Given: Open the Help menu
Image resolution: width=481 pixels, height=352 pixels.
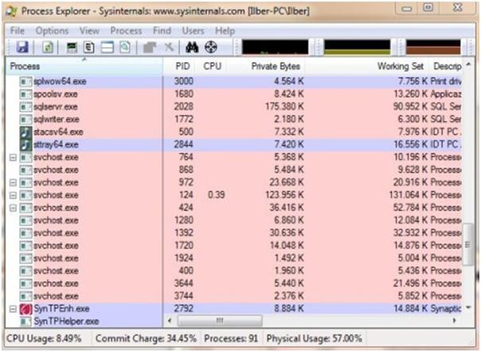Looking at the screenshot, I should tap(225, 31).
